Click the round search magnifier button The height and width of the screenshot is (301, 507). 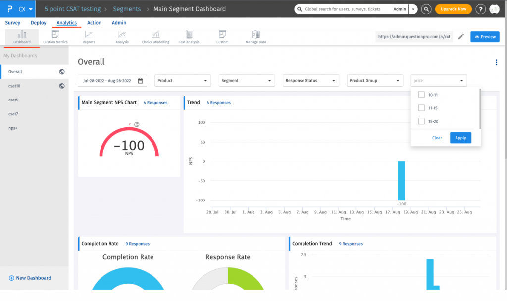pos(426,9)
